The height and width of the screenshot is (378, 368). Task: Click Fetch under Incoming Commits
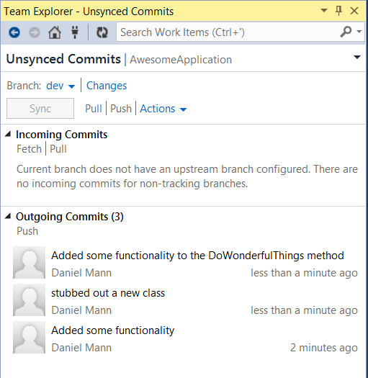point(30,149)
